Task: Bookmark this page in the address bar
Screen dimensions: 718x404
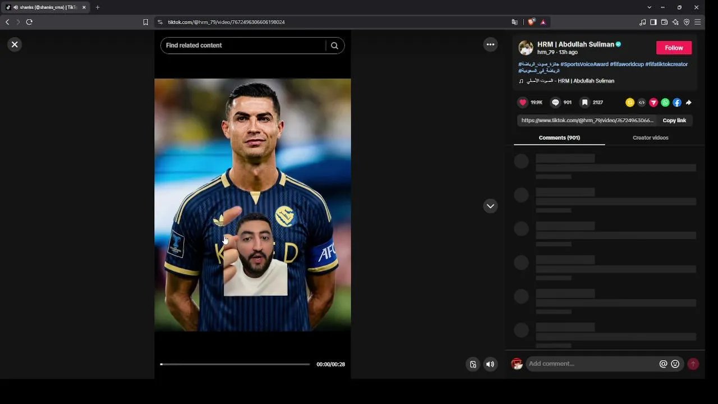Action: click(x=145, y=22)
